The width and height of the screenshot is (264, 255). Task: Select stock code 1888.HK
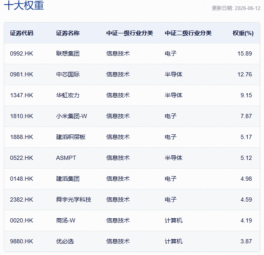click(22, 137)
